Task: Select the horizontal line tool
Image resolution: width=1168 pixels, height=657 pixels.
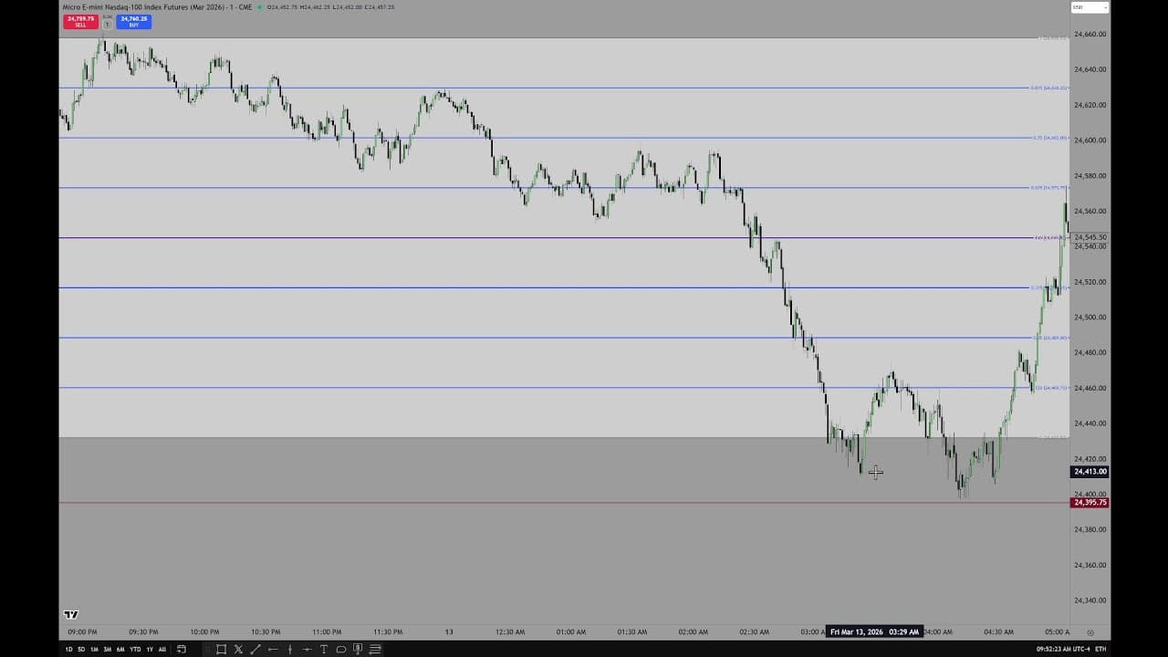Action: 307,650
